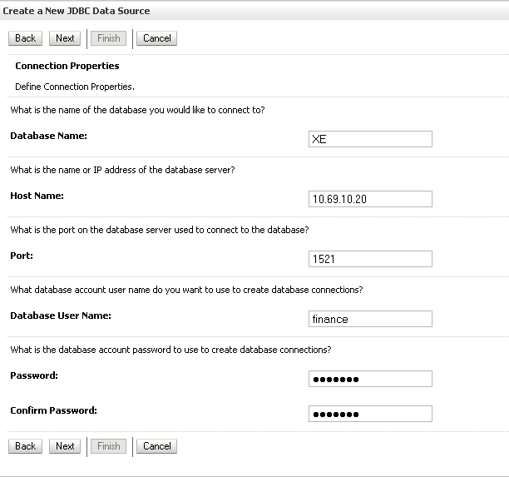Click the Create a New JDBC Data Source title

click(77, 11)
